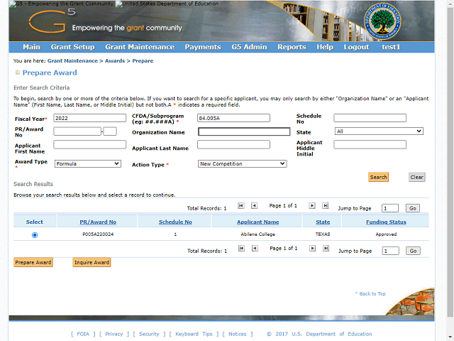Click the top Jump to Page field
454x341 pixels.
click(x=390, y=208)
